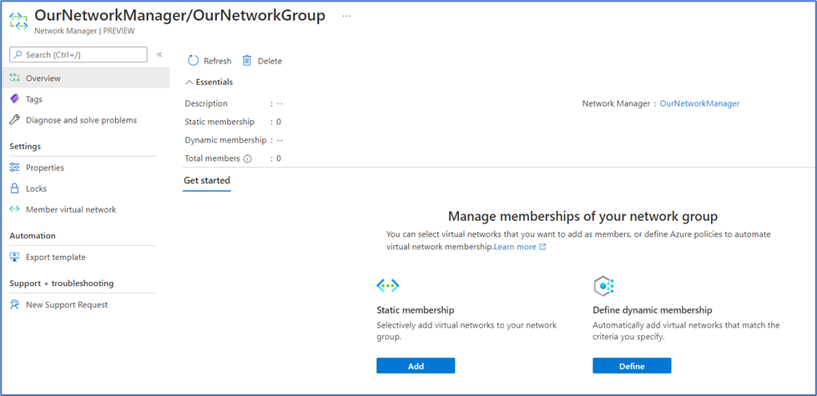Open the ellipsis more options menu

[346, 16]
